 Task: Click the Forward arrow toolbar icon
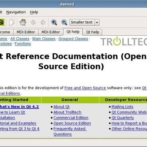pyautogui.click(x=43, y=22)
